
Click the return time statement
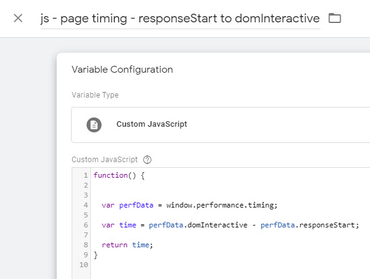pyautogui.click(x=127, y=245)
